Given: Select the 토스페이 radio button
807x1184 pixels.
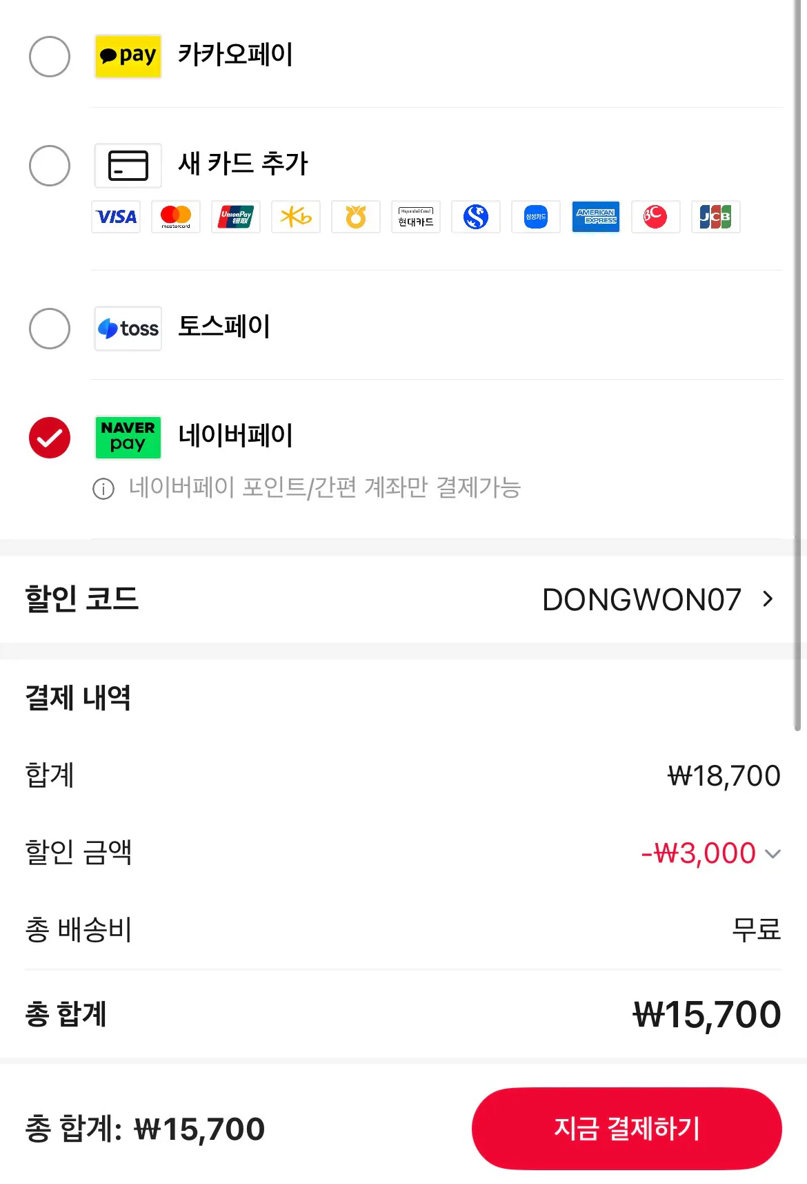Looking at the screenshot, I should pyautogui.click(x=50, y=329).
